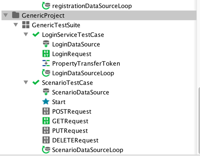
Task: Select the ScenarioTestCase label
Action: coord(67,82)
